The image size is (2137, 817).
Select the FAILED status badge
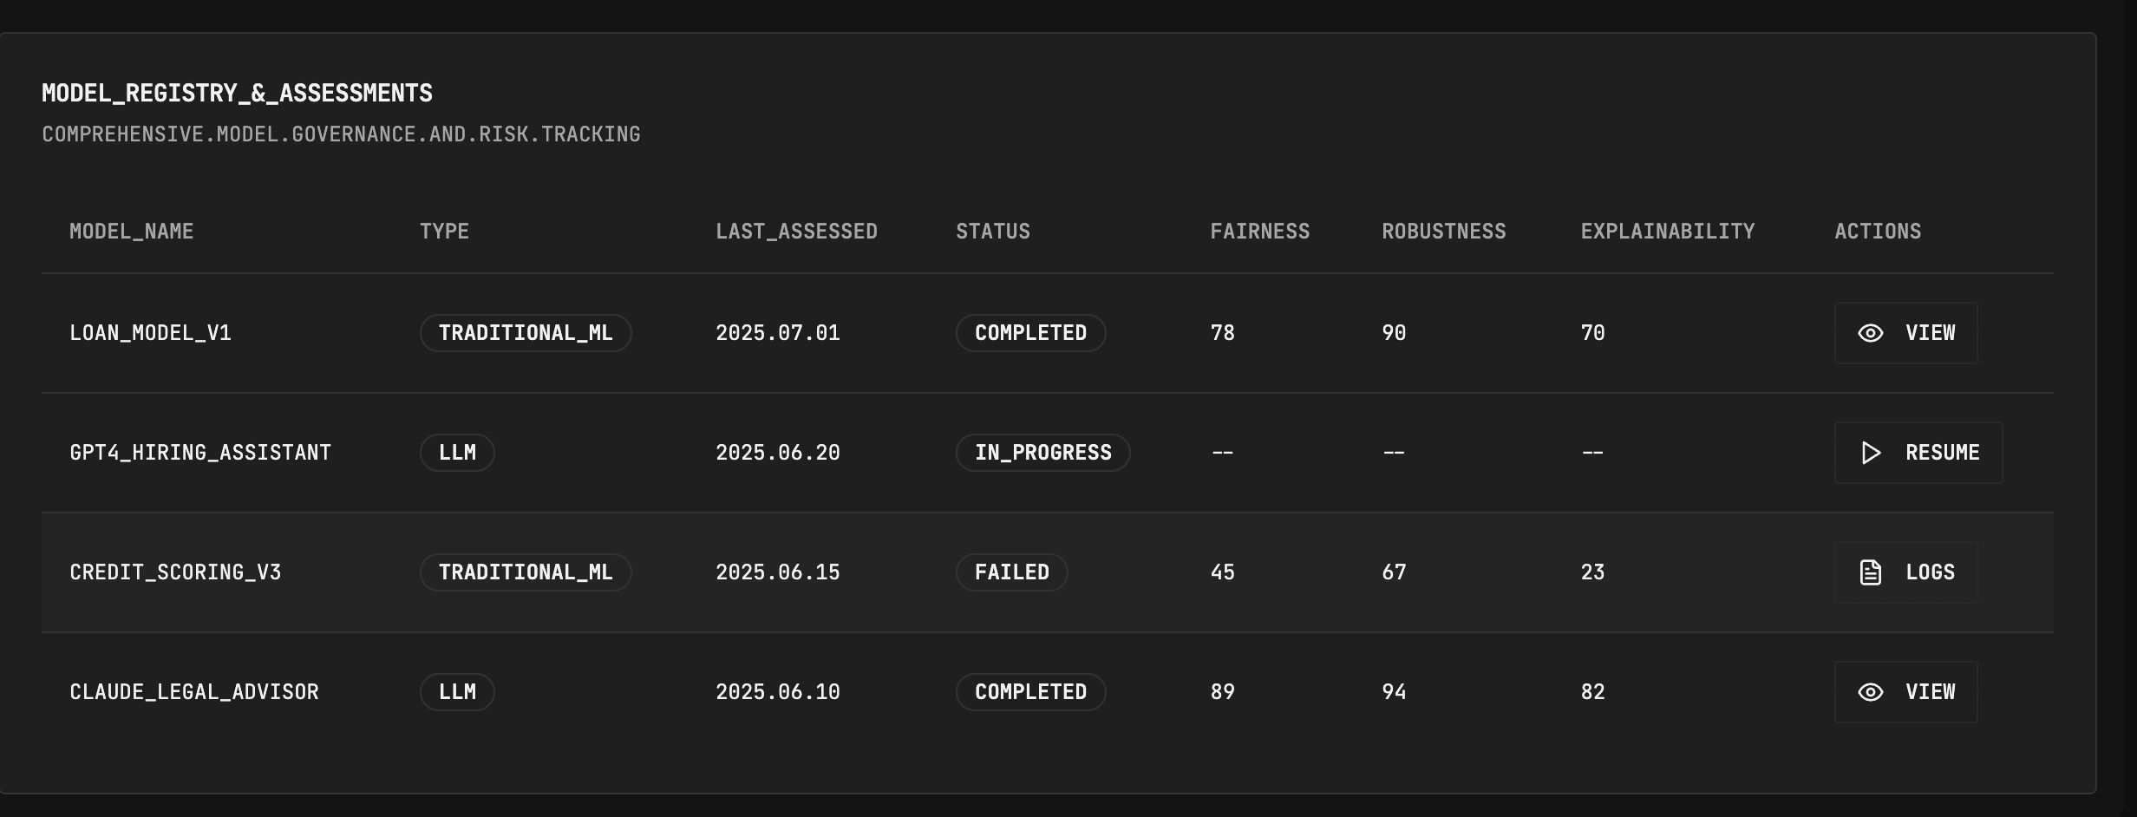(1011, 572)
